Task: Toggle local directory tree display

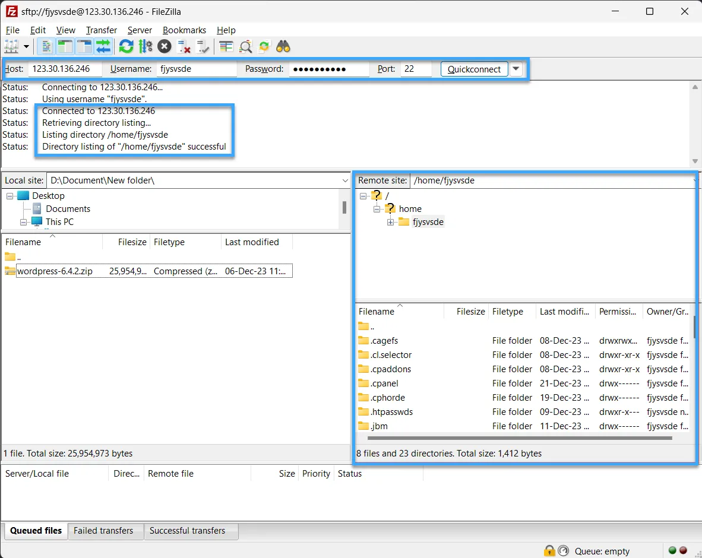Action: point(65,46)
